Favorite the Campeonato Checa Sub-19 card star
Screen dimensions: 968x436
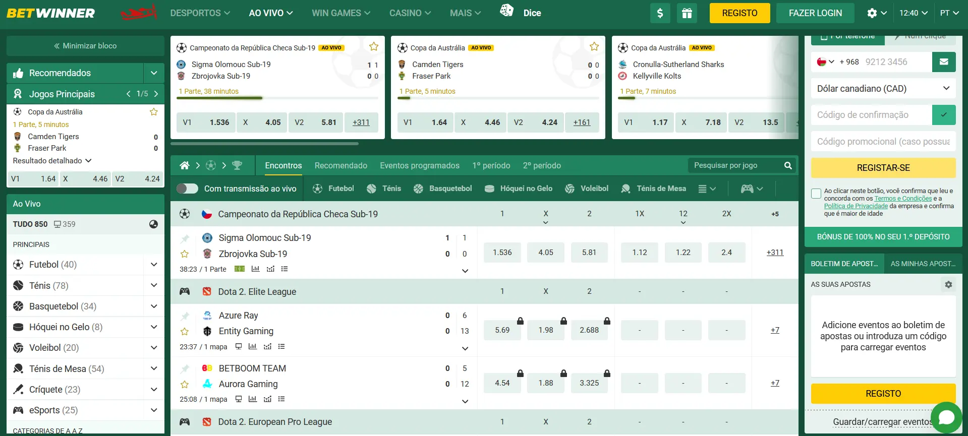tap(374, 46)
